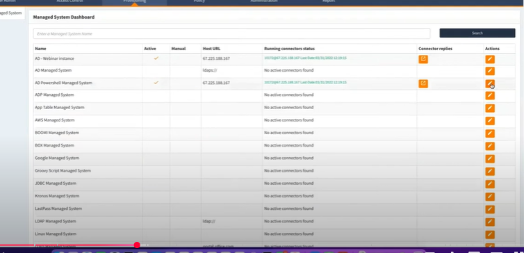Click host URL of AD Powershell Managed System

click(x=216, y=83)
